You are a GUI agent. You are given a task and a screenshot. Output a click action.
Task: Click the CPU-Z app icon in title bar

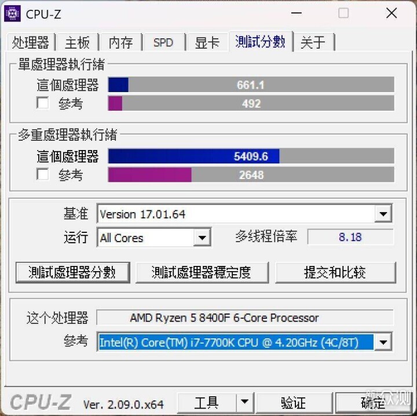point(12,13)
